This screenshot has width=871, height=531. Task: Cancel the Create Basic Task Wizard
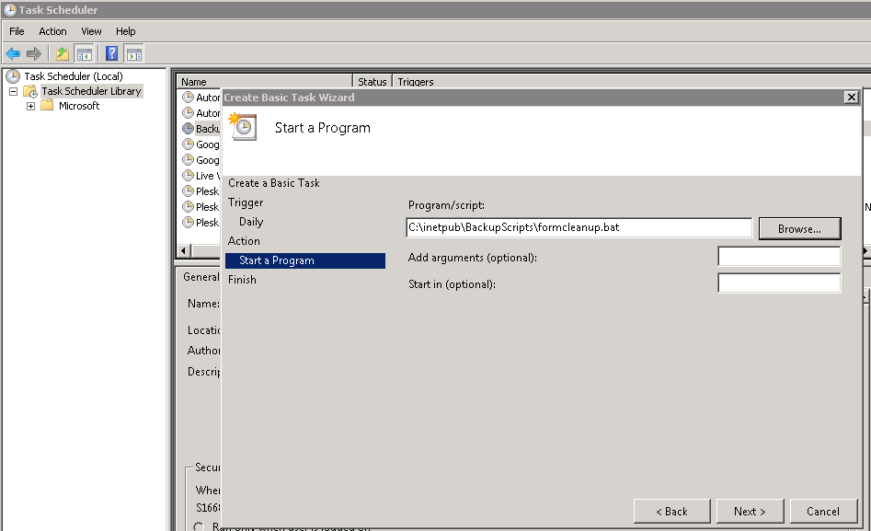pyautogui.click(x=823, y=512)
